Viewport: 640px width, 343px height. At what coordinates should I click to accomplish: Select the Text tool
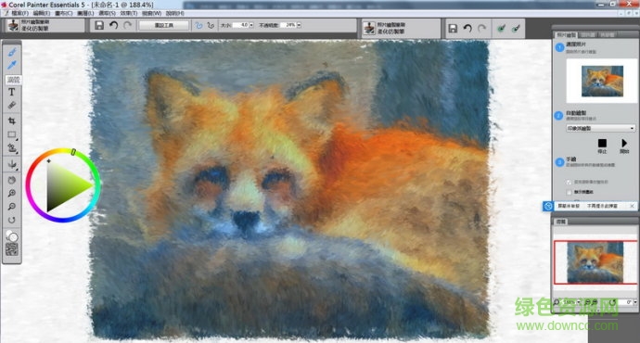coord(12,92)
